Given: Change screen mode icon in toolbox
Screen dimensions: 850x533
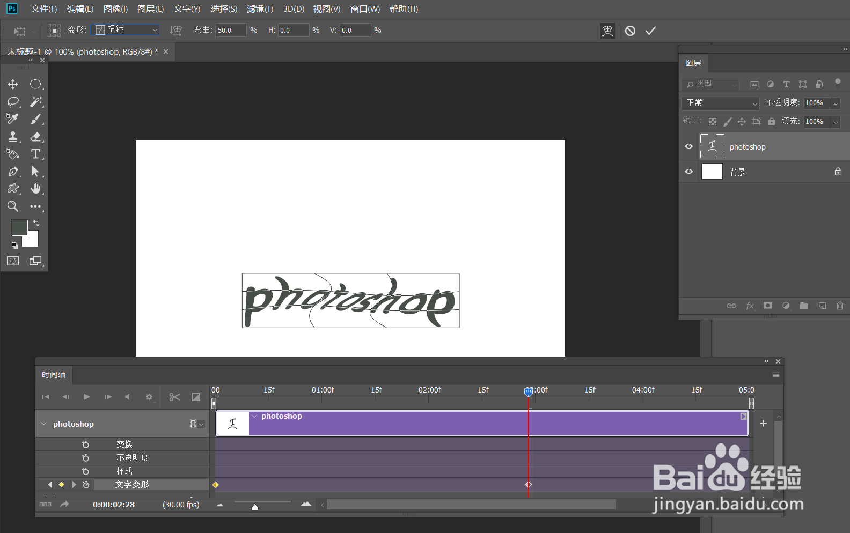Looking at the screenshot, I should pos(35,261).
